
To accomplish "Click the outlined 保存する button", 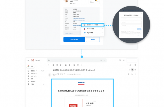I will pos(93,39).
